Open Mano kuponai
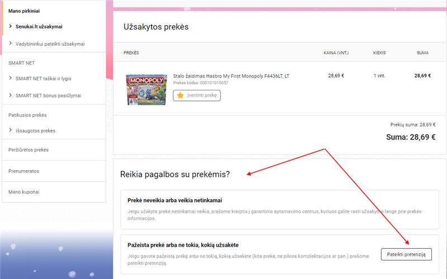 pyautogui.click(x=23, y=192)
